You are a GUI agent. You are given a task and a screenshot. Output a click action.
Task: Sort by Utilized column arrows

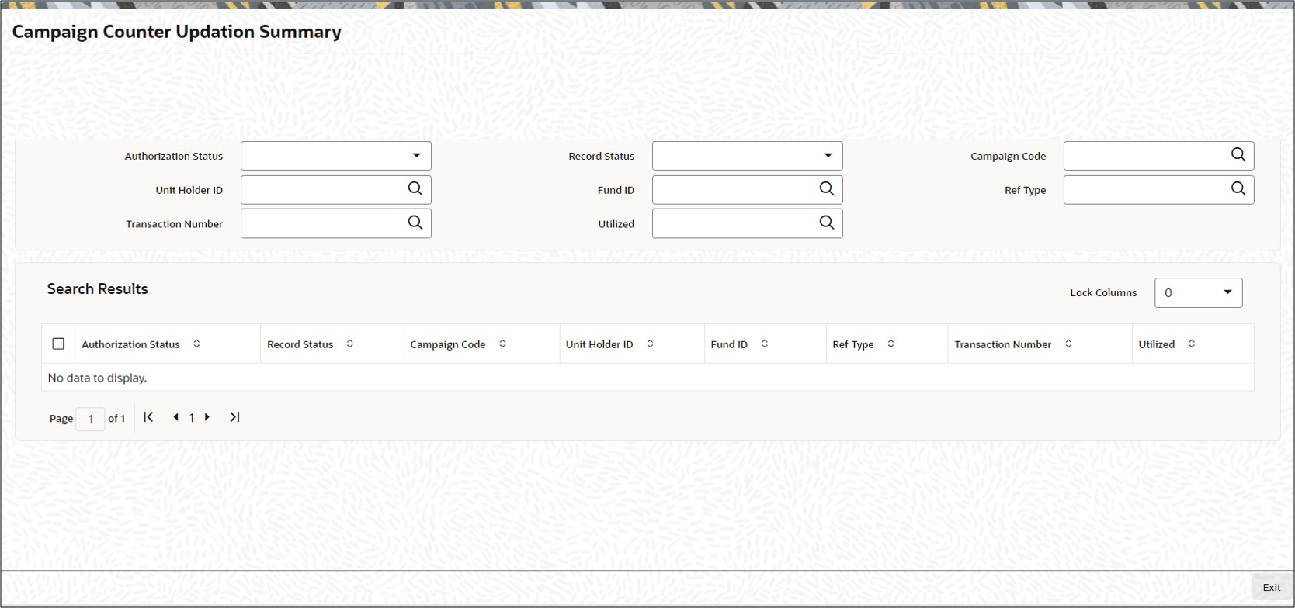(x=1192, y=344)
